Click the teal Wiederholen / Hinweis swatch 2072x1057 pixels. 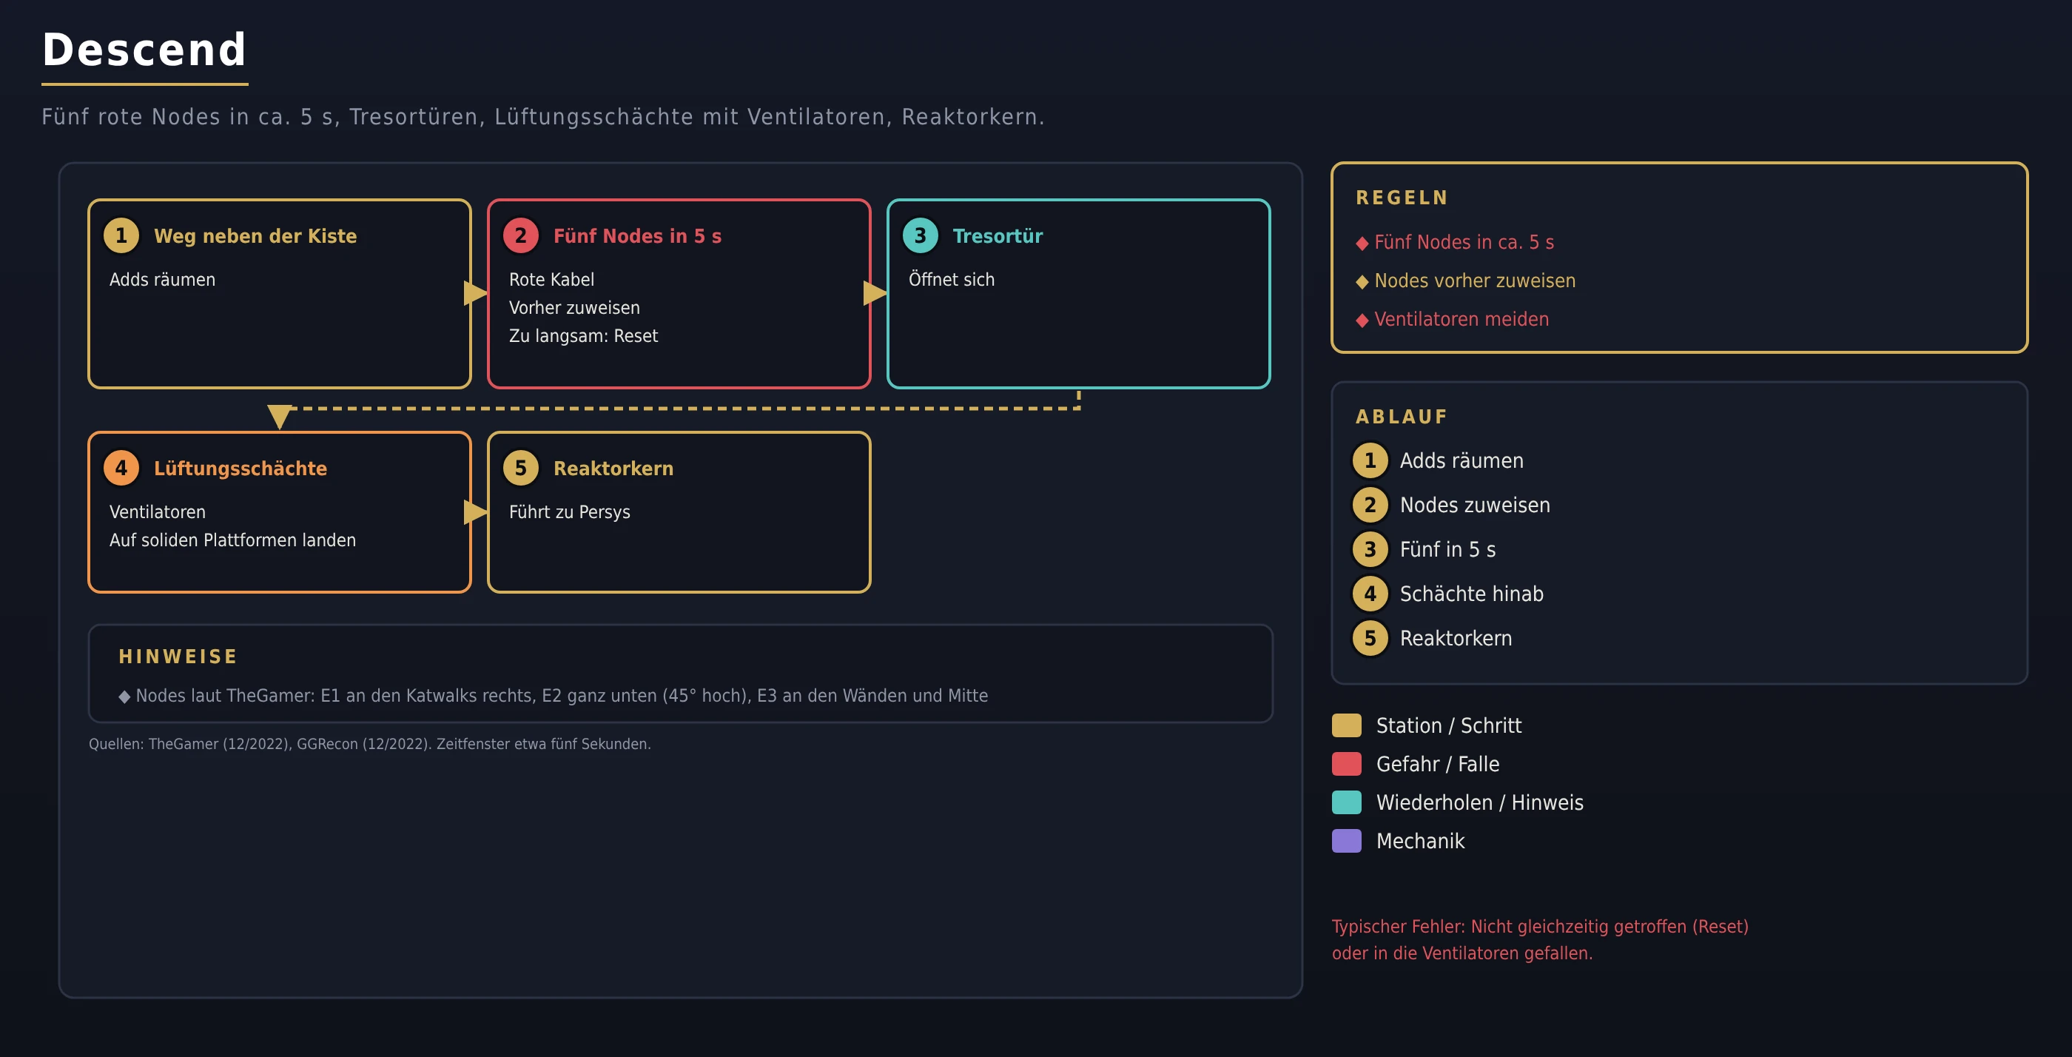1347,803
